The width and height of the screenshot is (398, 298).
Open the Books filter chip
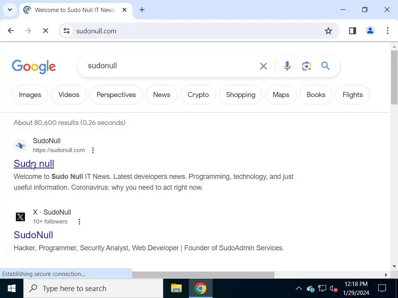tap(316, 95)
